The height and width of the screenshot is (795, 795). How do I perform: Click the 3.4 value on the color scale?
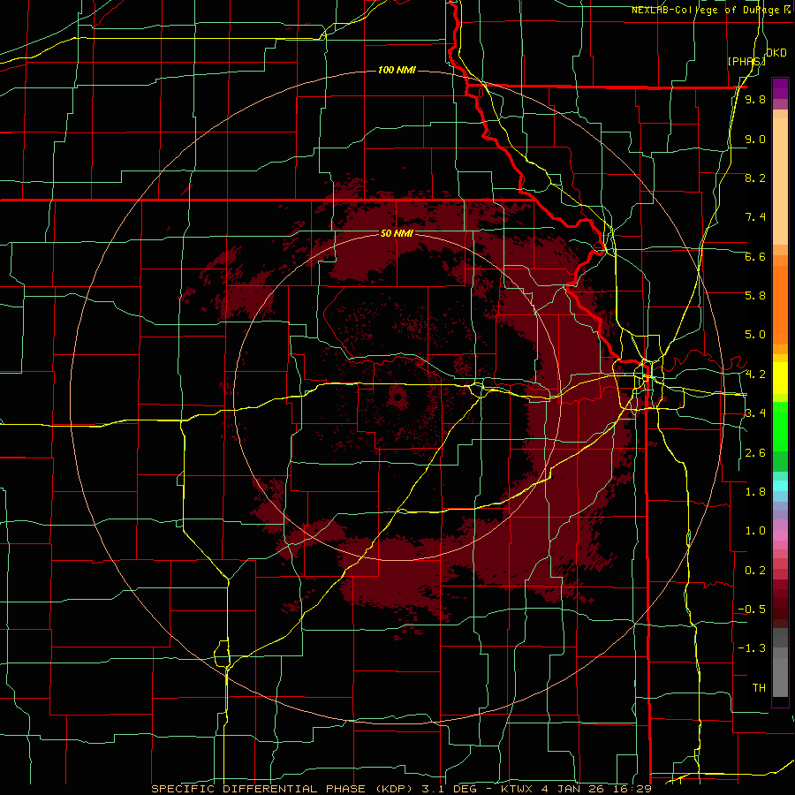[x=755, y=413]
